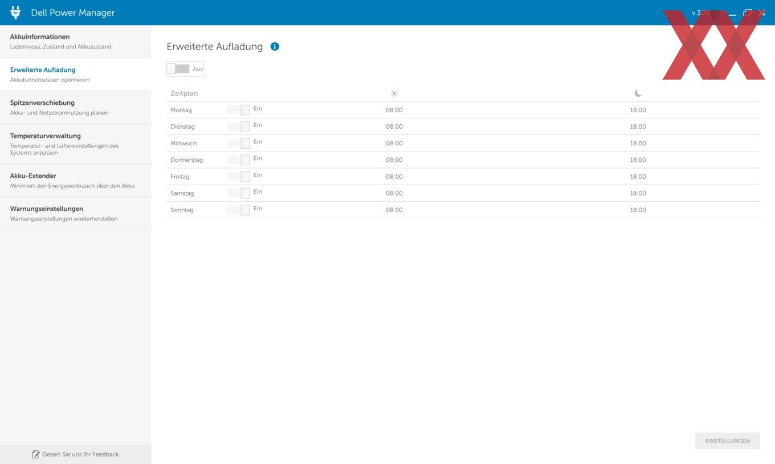775x464 pixels.
Task: Click the Freitag 08:00 start time
Action: tap(394, 177)
